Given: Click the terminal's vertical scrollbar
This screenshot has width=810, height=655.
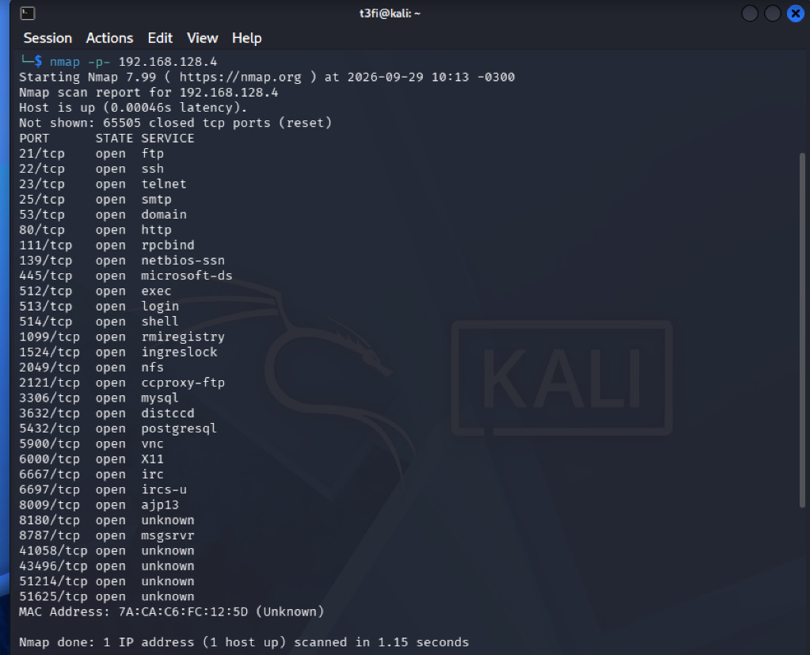Looking at the screenshot, I should tap(802, 329).
